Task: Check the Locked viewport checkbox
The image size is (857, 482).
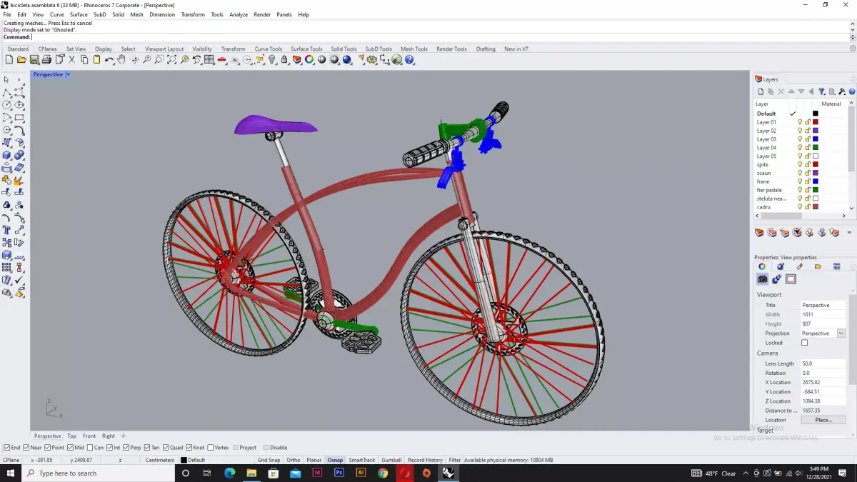Action: 805,343
